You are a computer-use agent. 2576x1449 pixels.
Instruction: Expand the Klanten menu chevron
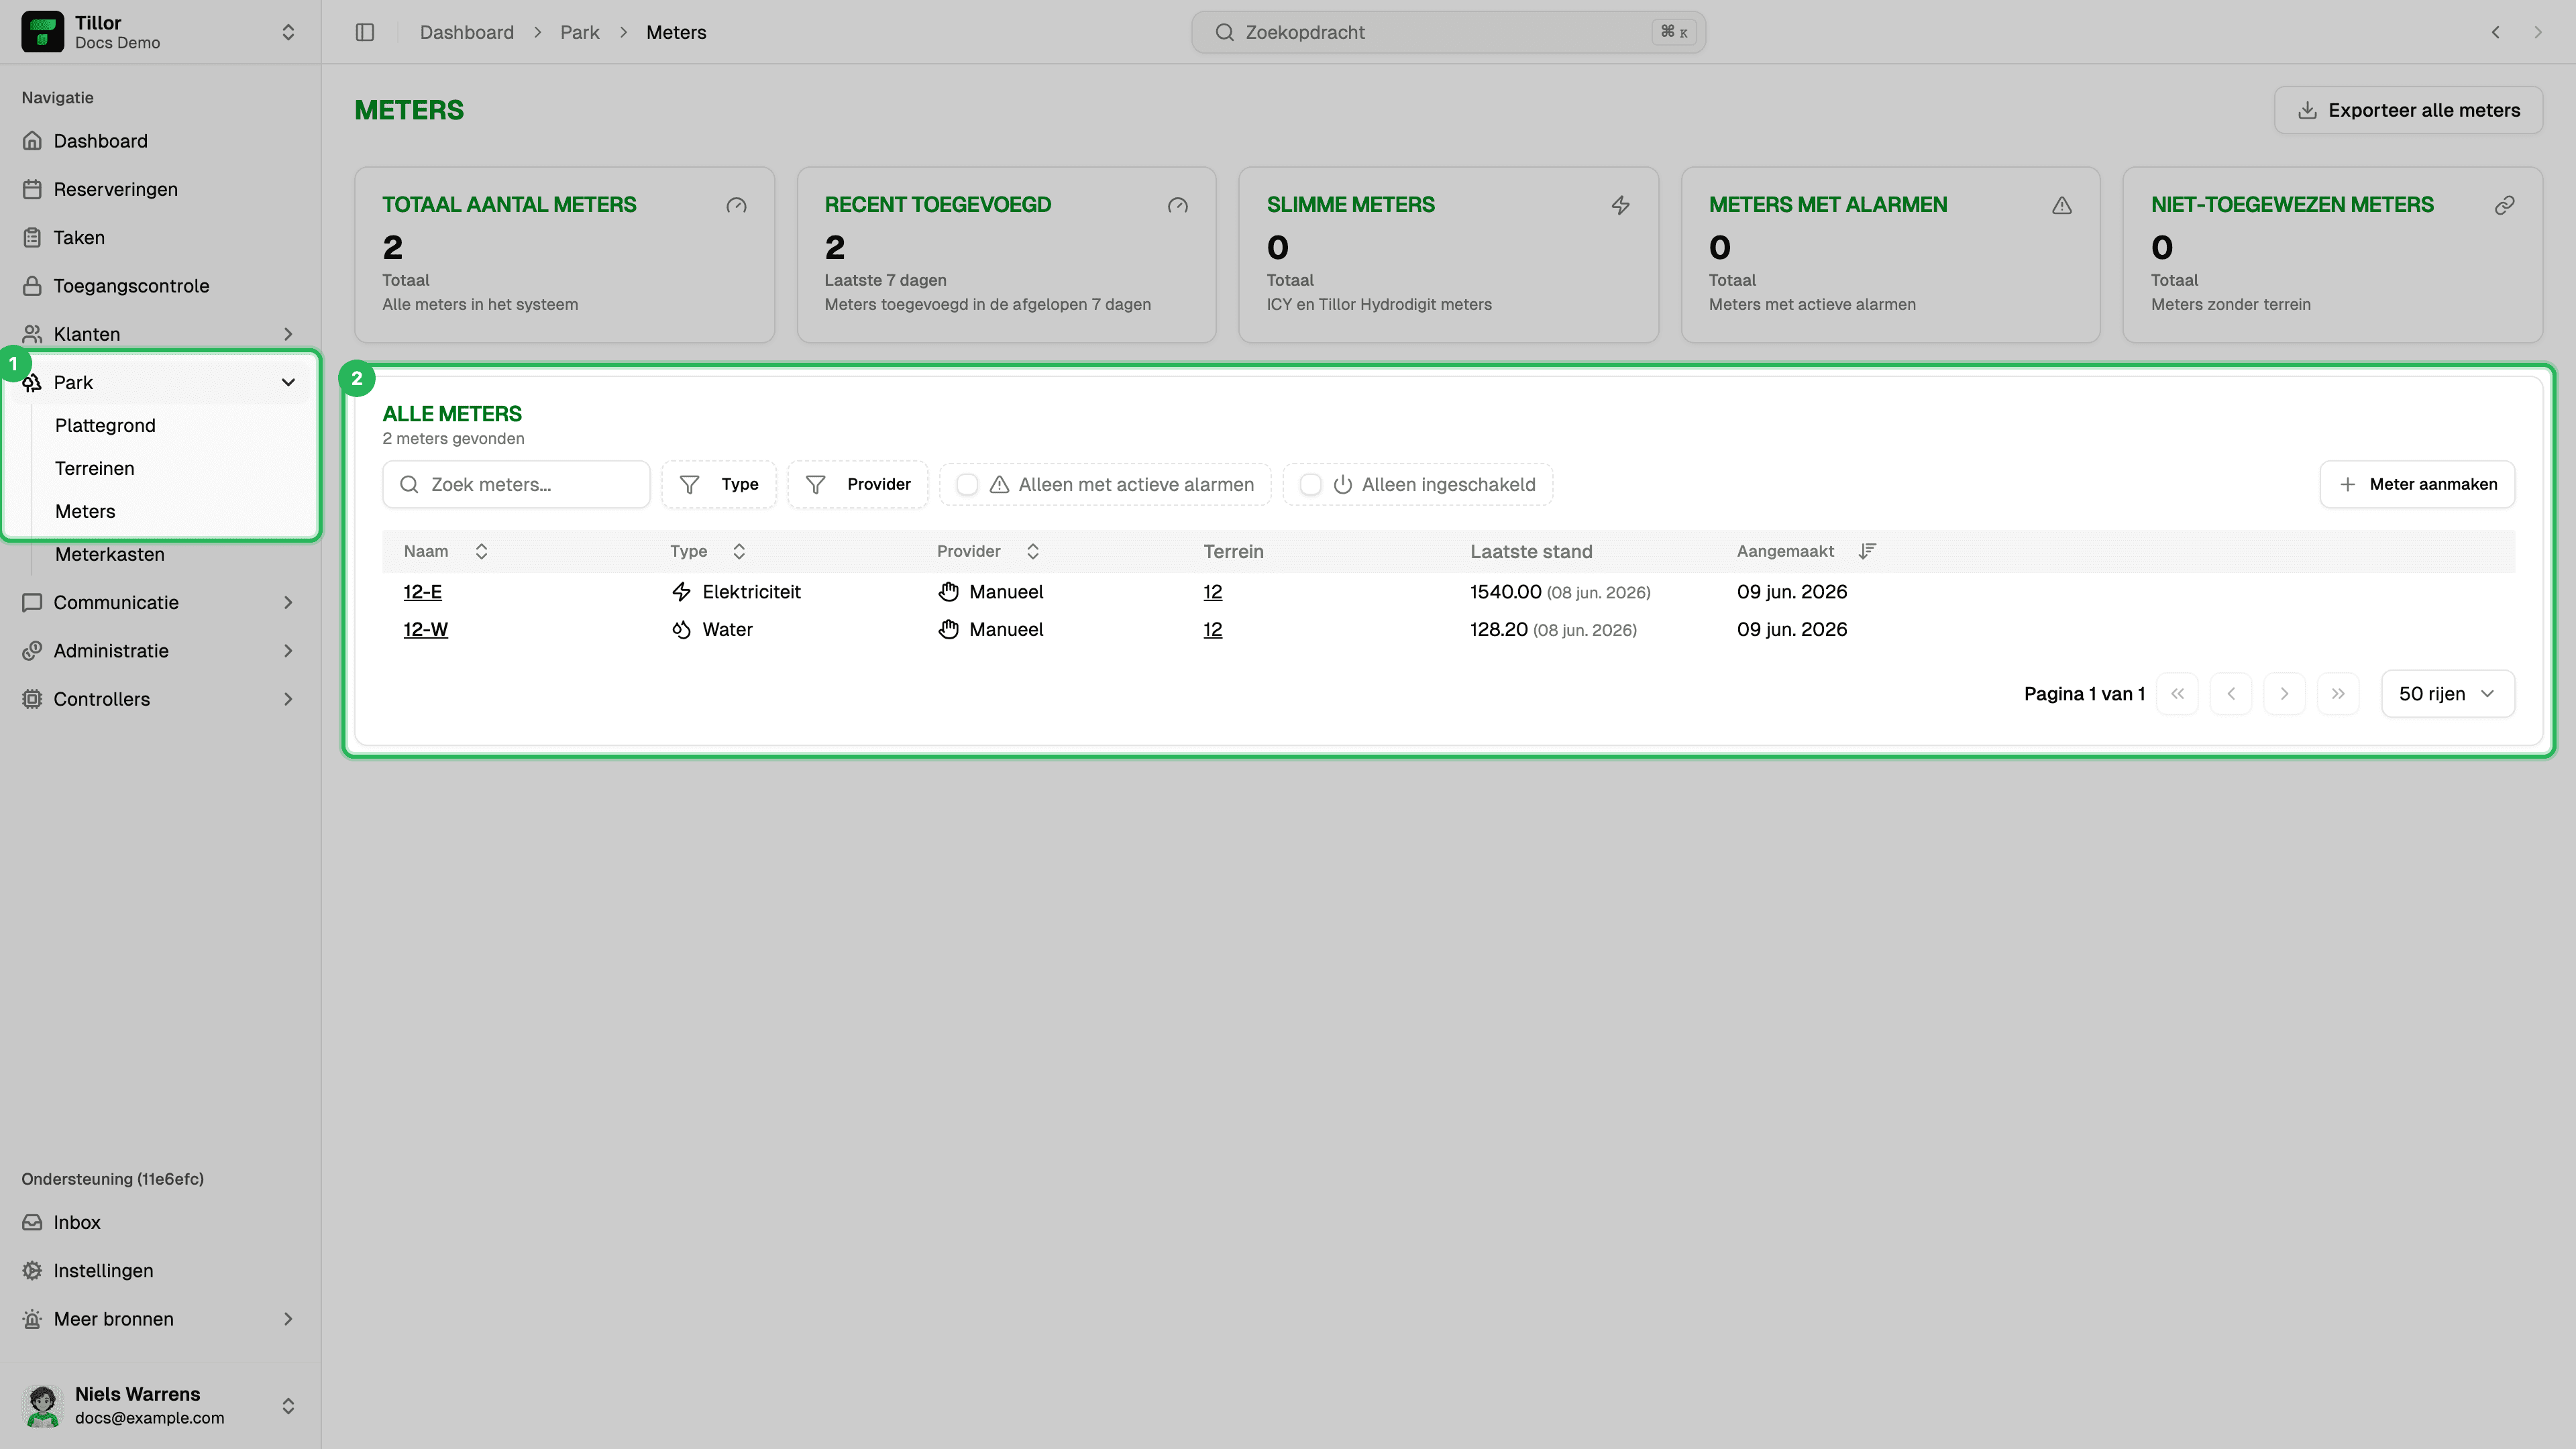click(x=288, y=334)
